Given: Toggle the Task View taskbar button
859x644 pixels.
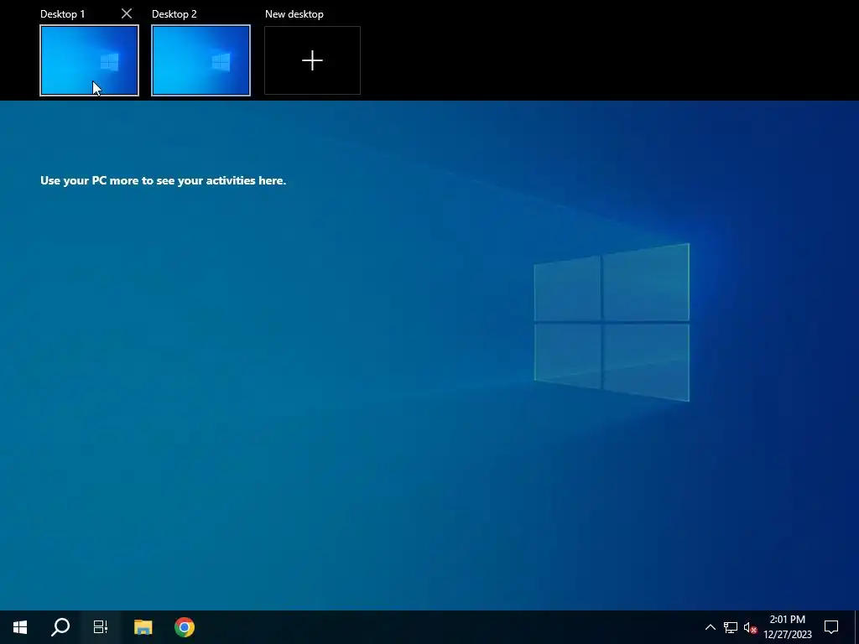Looking at the screenshot, I should click(101, 627).
